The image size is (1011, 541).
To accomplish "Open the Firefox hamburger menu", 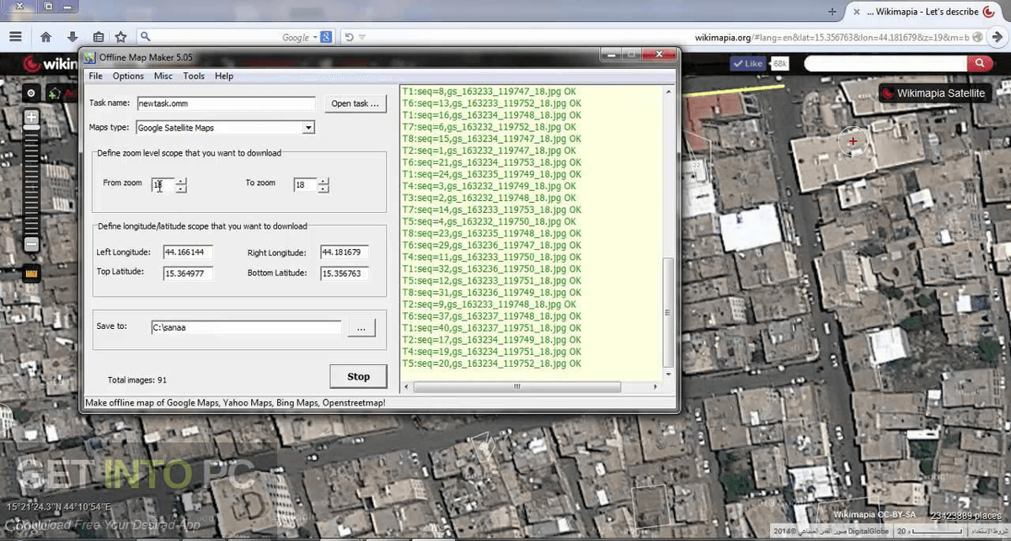I will point(15,37).
